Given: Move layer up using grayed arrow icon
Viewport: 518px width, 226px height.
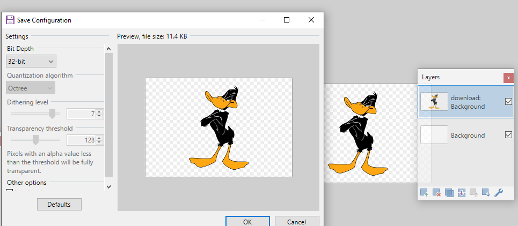Looking at the screenshot, I should (474, 193).
